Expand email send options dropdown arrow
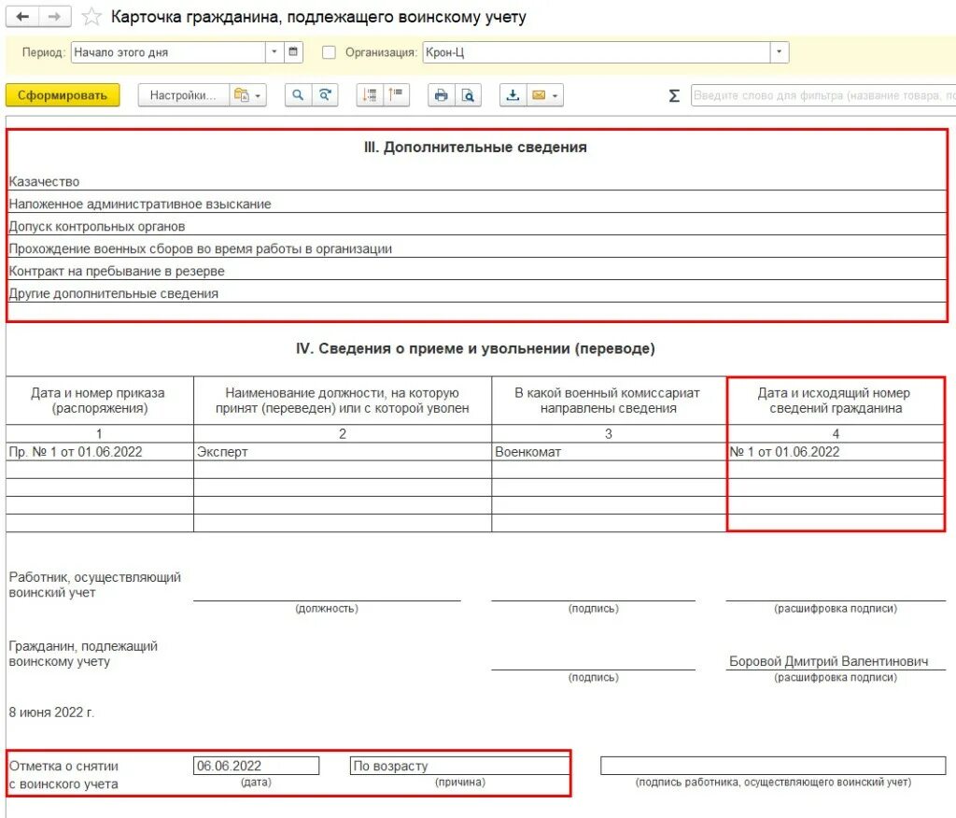Image resolution: width=956 pixels, height=818 pixels. click(x=555, y=96)
